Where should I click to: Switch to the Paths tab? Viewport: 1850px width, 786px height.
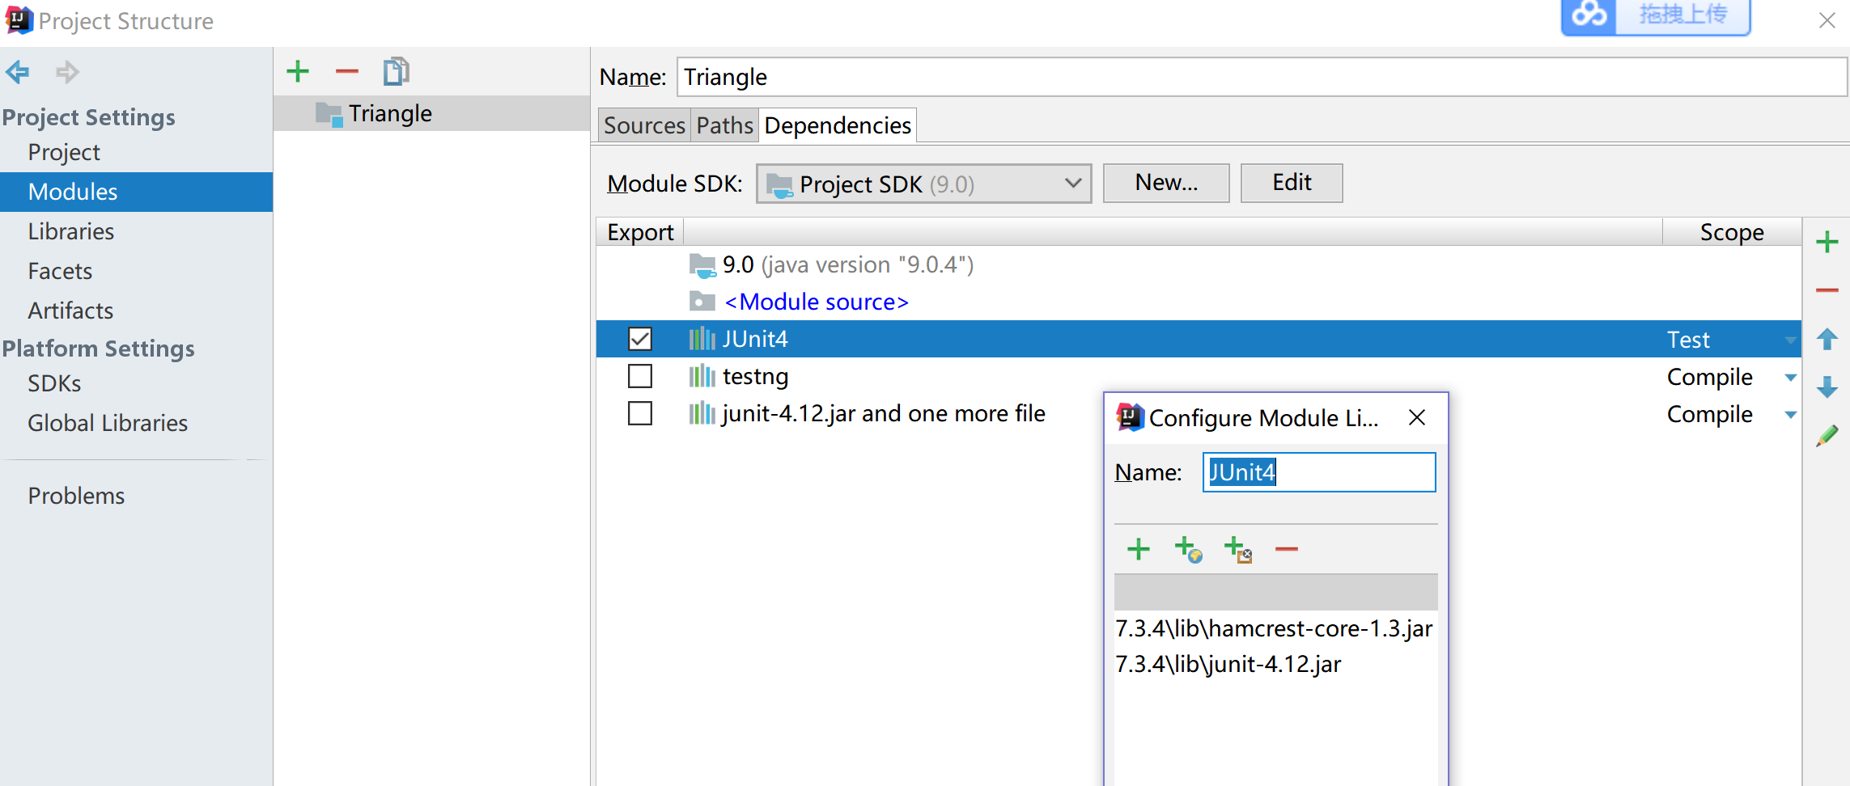pos(724,125)
